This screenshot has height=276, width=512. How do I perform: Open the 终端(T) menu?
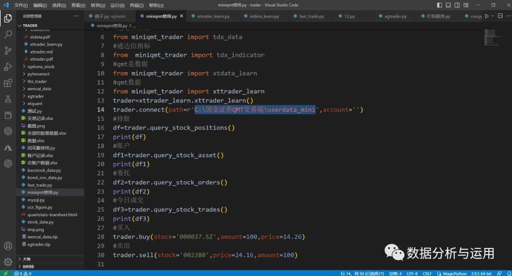[137, 5]
